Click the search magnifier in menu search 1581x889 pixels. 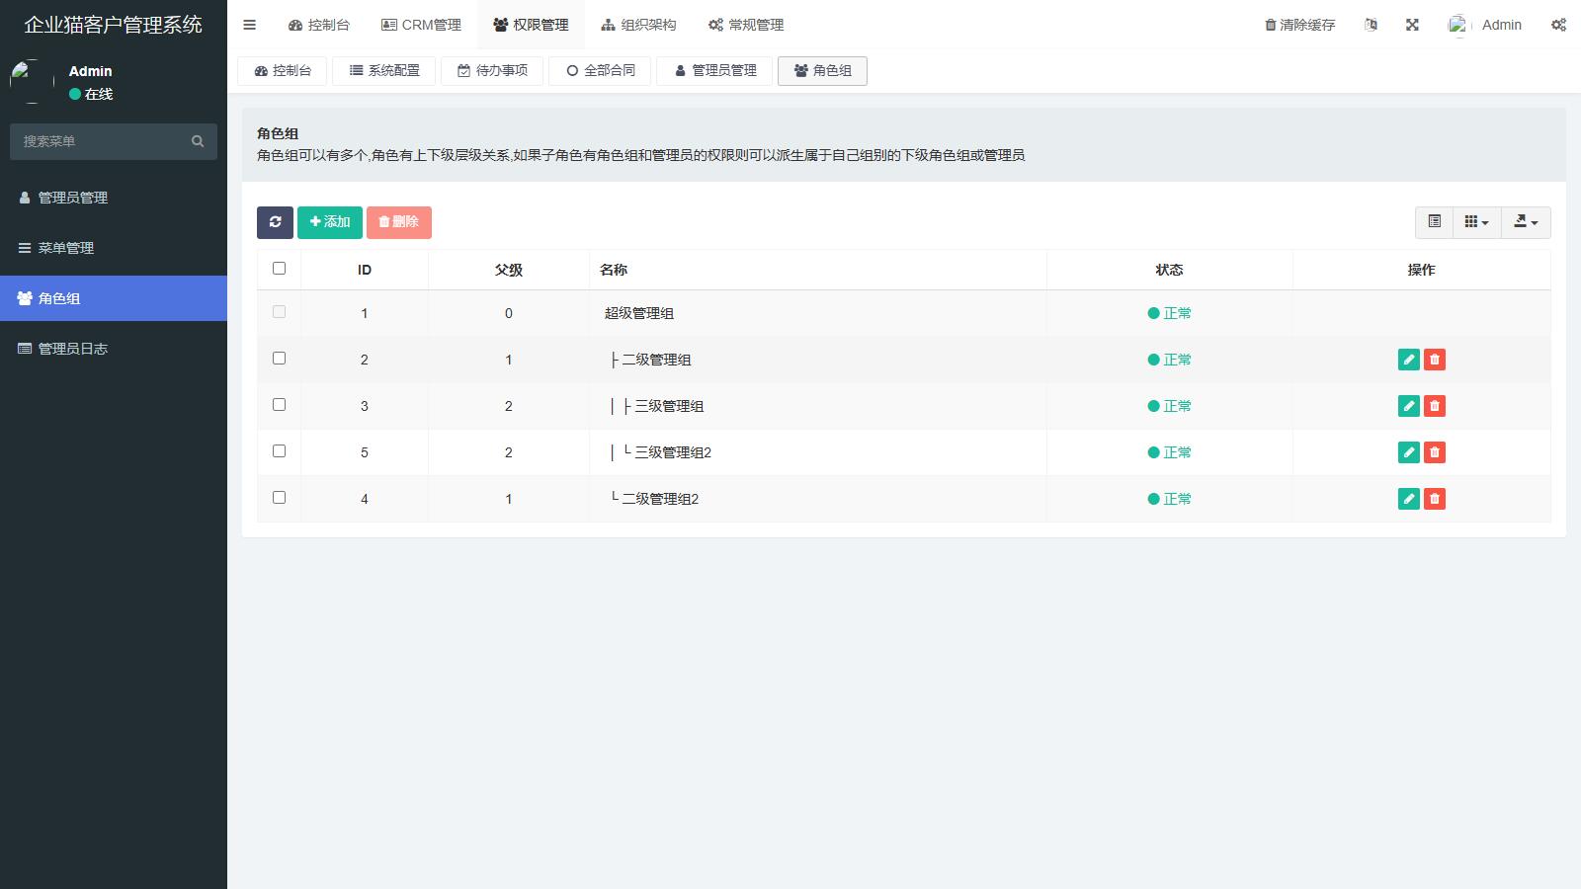[x=198, y=141]
